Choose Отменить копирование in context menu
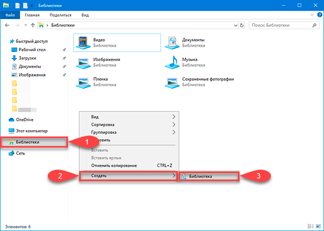The image size is (324, 231). click(129, 166)
